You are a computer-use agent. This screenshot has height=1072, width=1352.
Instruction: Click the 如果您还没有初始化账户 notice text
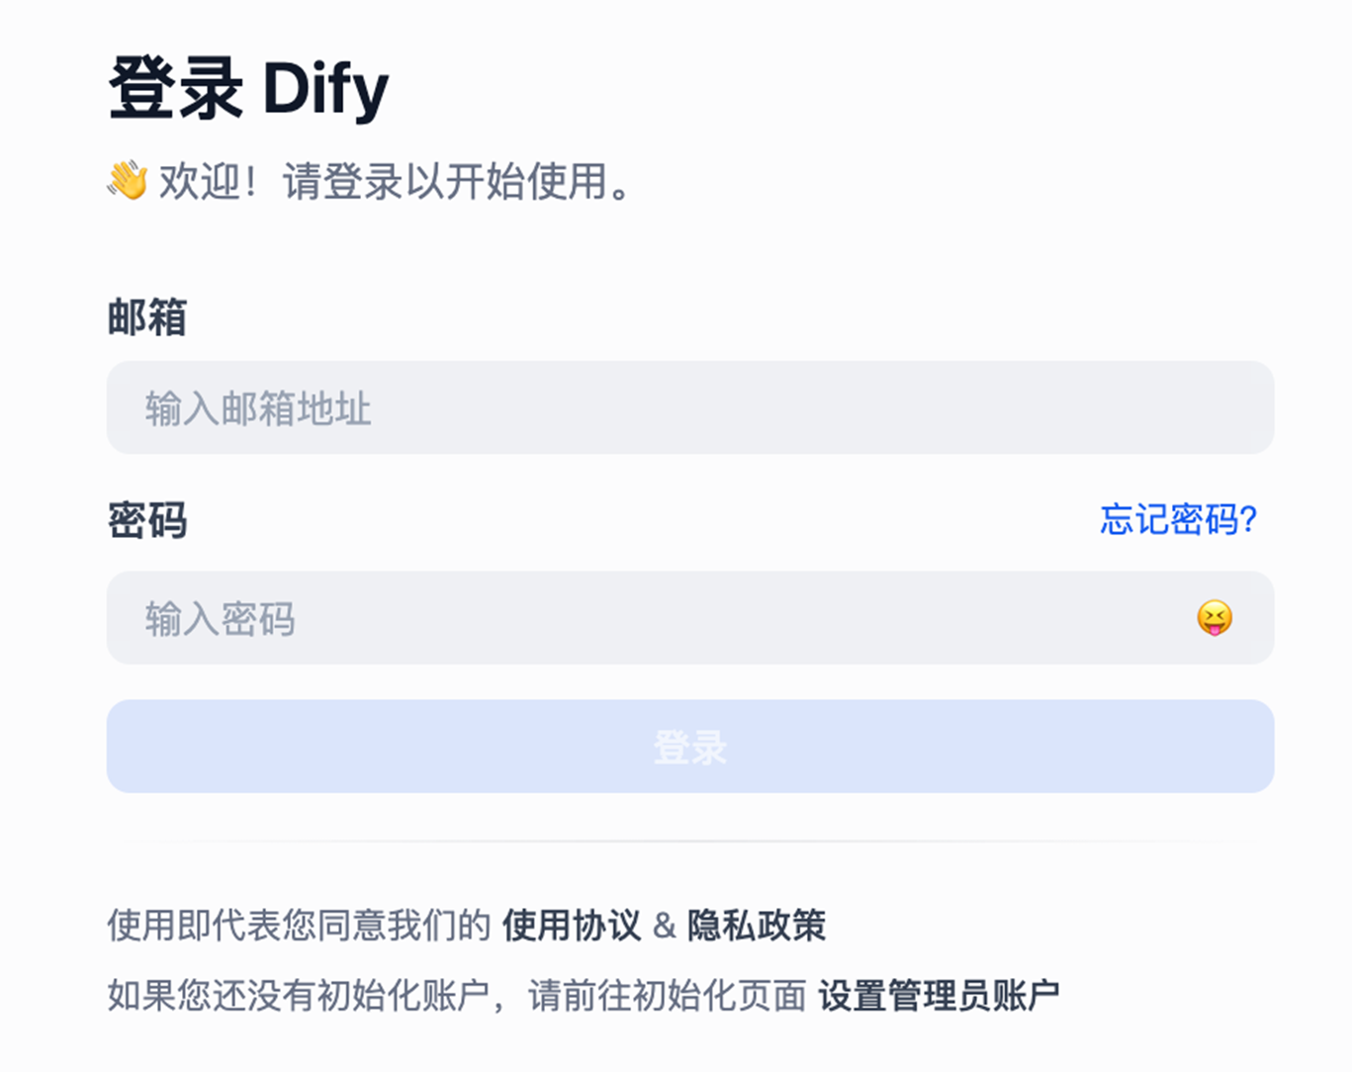point(299,995)
